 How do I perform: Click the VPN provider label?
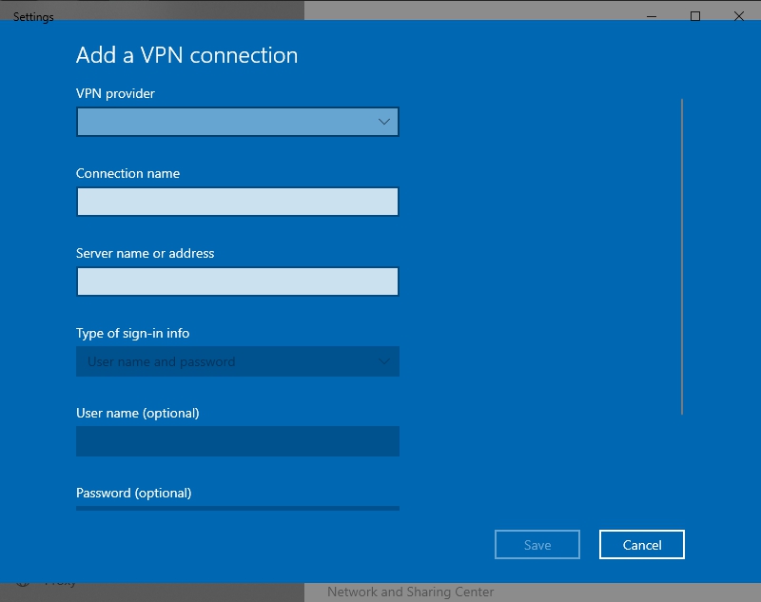115,93
